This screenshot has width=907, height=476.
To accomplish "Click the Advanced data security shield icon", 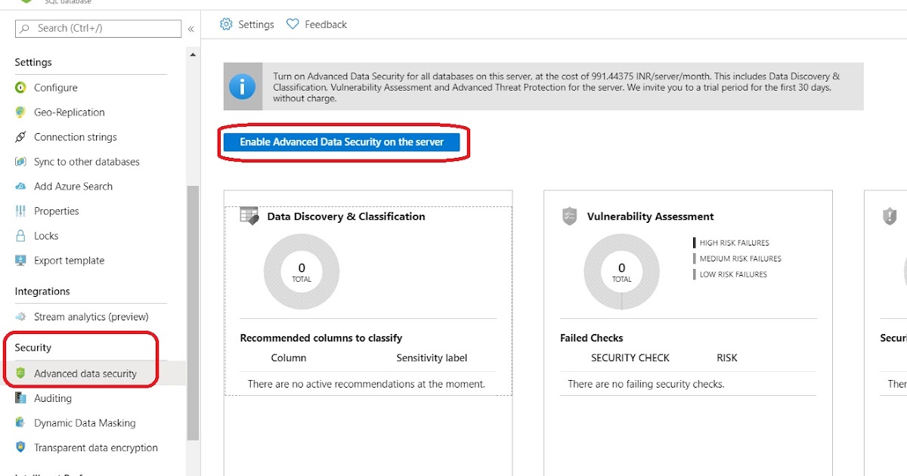I will point(22,373).
